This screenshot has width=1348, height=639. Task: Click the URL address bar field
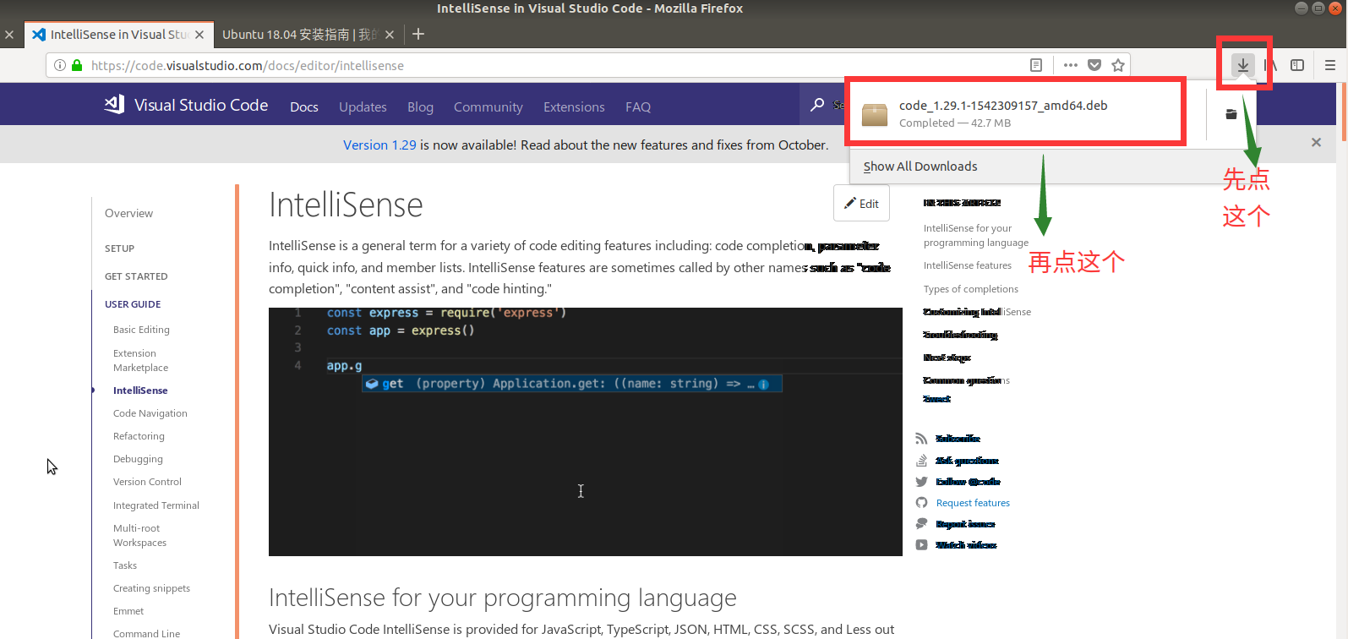(x=549, y=65)
